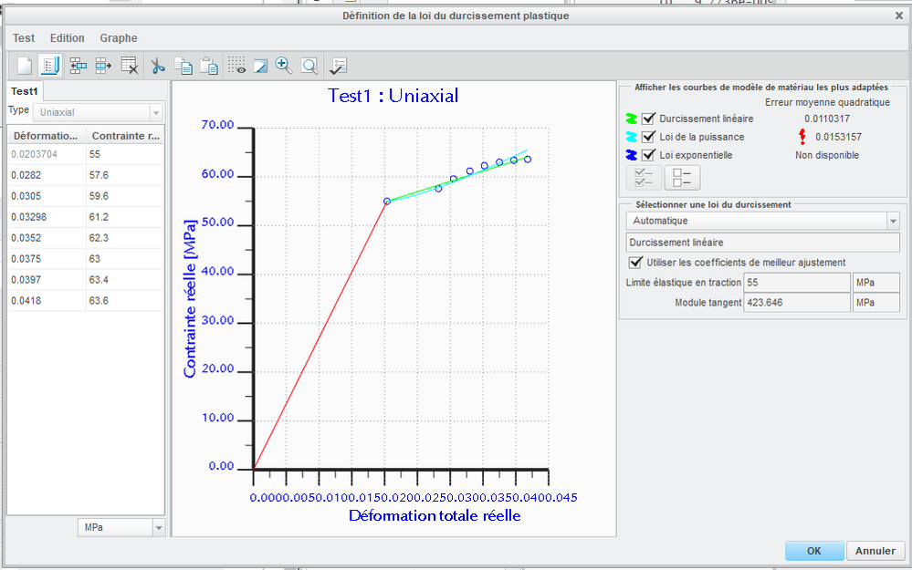The height and width of the screenshot is (570, 912).
Task: Uncheck the Durcissement linéaire checkbox
Action: tap(649, 119)
